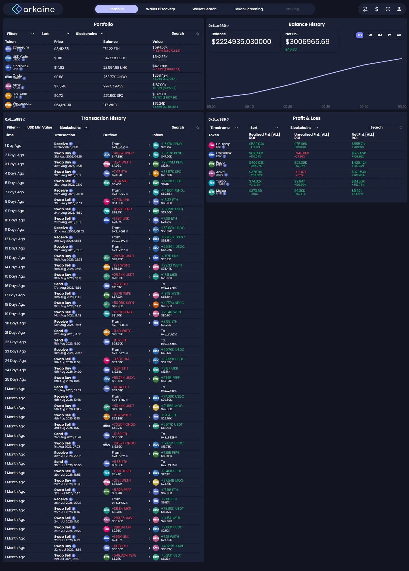Click the Portfolio Balance column header

click(110, 42)
